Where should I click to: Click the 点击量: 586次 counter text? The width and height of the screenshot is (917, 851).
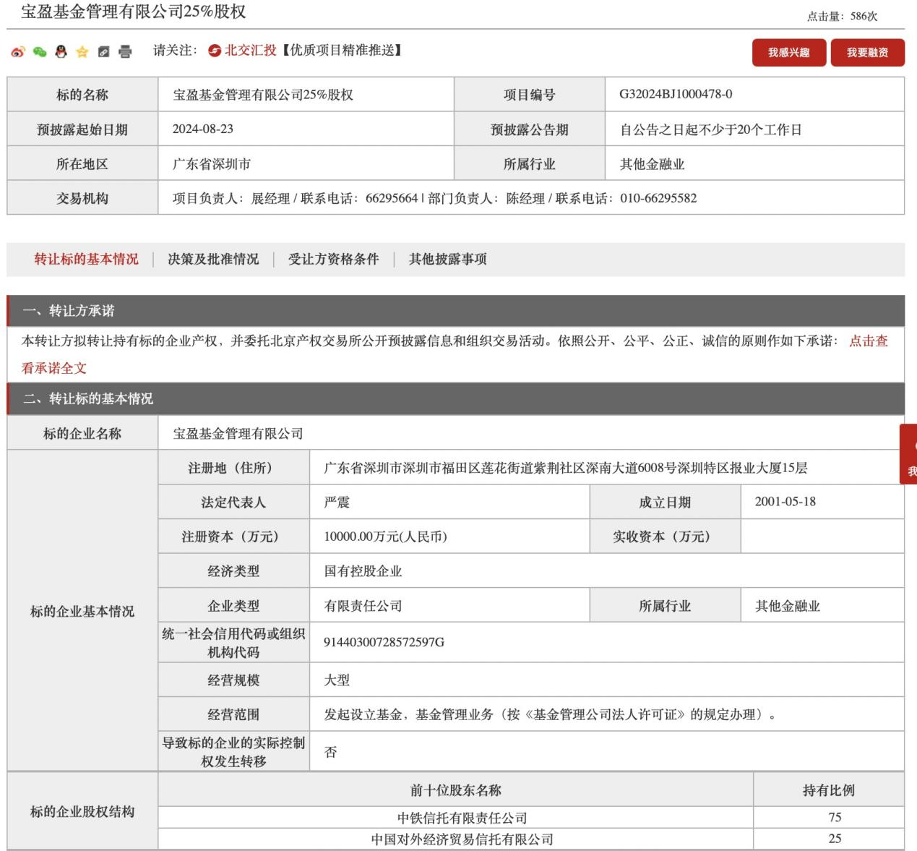point(842,16)
